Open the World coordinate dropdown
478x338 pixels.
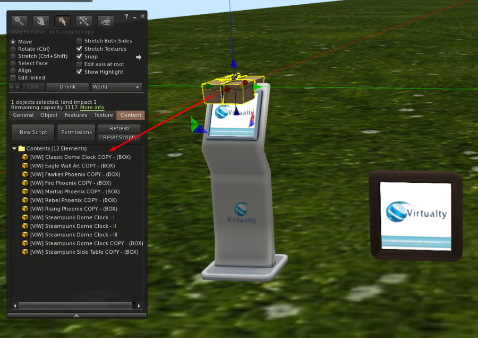116,86
